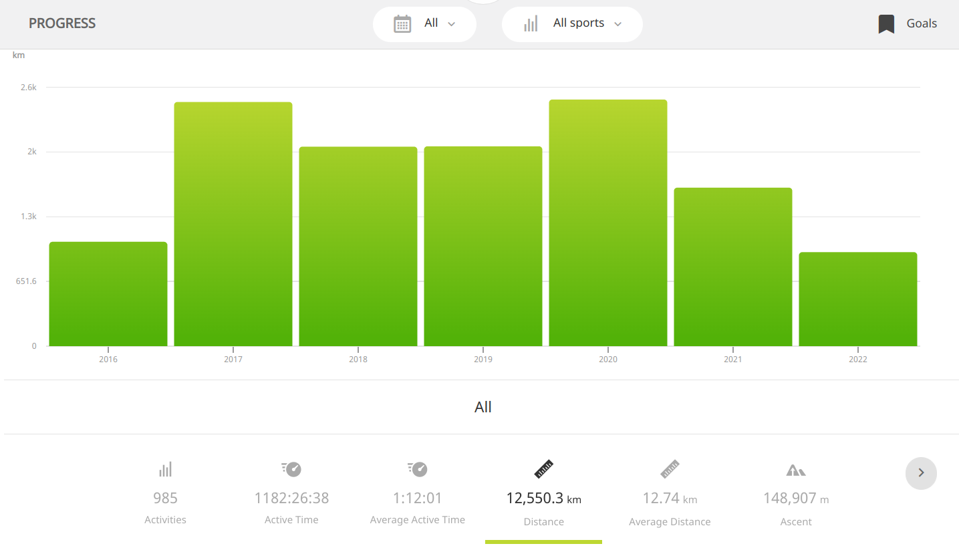This screenshot has width=959, height=556.
Task: Click the 1.3k y-axis label
Action: click(x=29, y=217)
